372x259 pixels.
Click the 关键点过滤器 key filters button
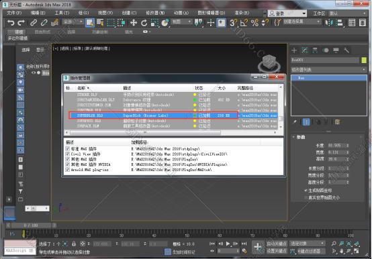(309, 251)
